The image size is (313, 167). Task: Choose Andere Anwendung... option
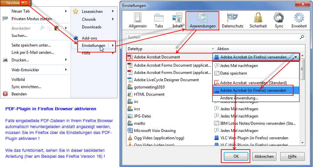[256, 98]
